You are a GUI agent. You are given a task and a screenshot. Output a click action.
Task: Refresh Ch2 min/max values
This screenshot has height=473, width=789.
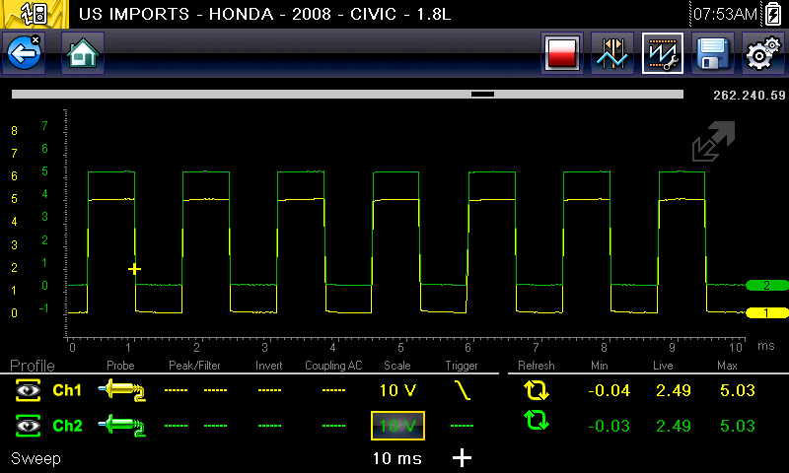pyautogui.click(x=536, y=425)
